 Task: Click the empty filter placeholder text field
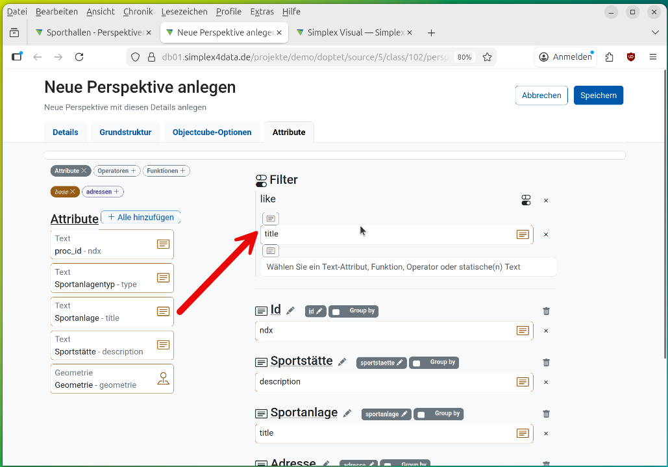(408, 267)
